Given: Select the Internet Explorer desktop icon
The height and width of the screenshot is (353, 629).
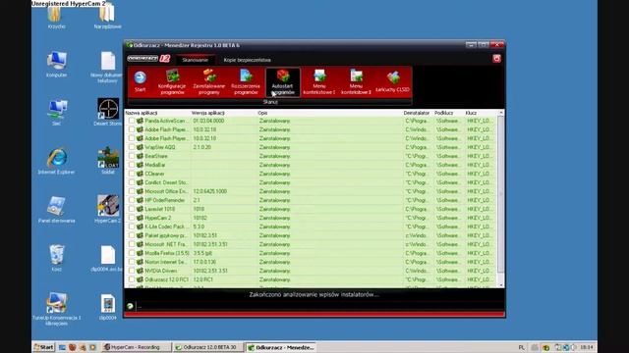Looking at the screenshot, I should click(57, 161).
